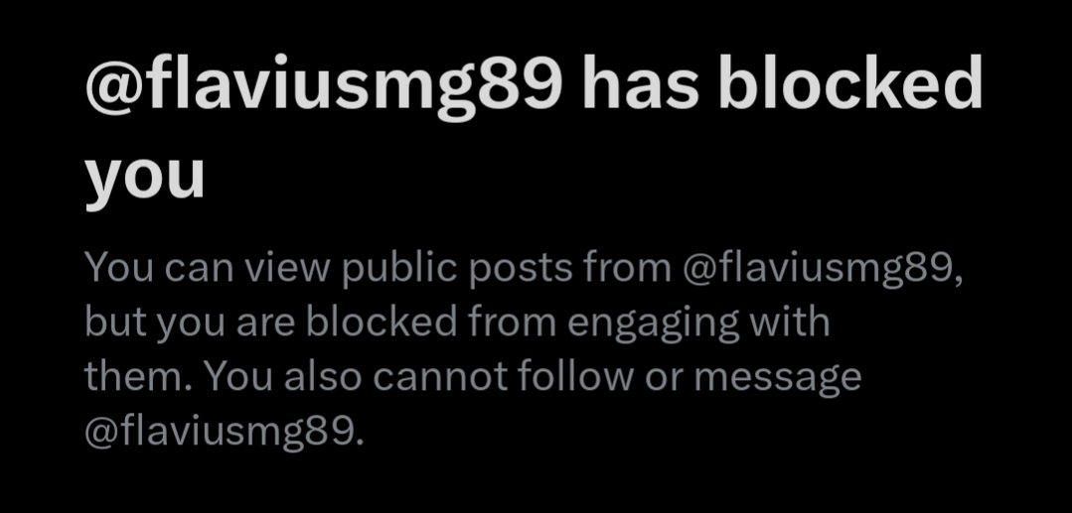Click the word "from" before the first gray handle

(627, 267)
